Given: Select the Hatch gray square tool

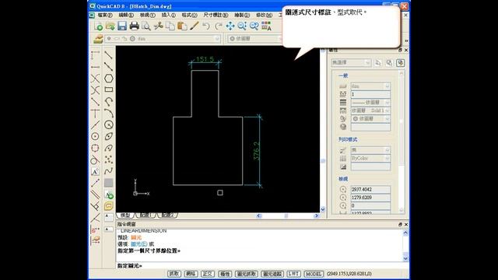Looking at the screenshot, I should 109,183.
